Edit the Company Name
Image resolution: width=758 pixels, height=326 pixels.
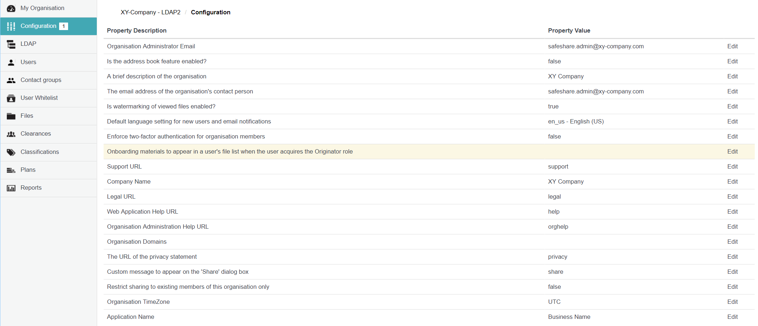click(732, 181)
